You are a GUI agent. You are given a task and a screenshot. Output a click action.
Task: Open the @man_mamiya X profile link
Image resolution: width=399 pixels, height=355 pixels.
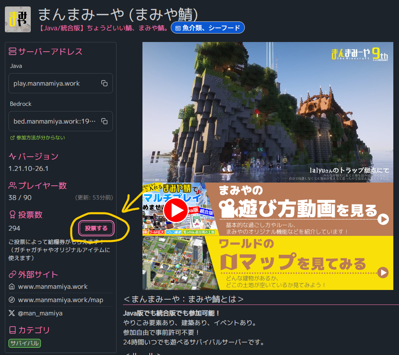[x=40, y=313]
